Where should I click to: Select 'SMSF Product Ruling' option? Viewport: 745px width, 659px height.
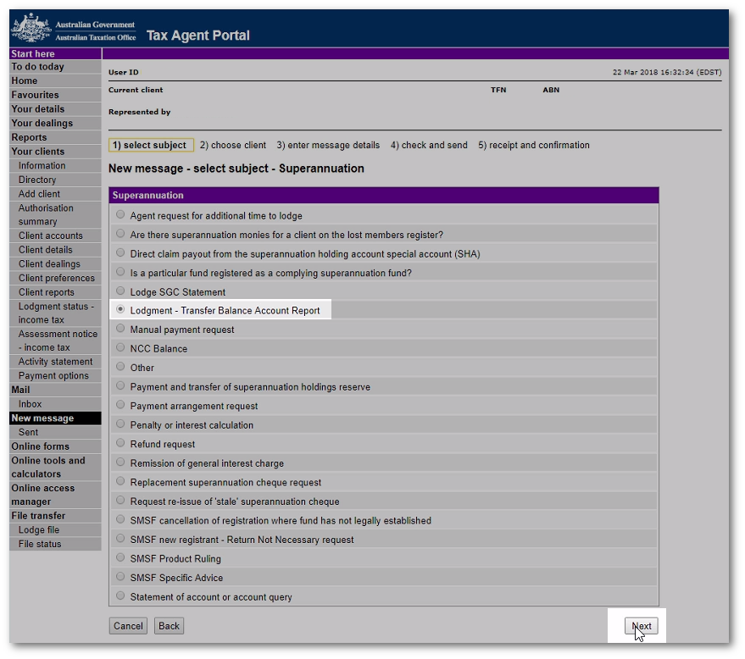pos(120,557)
